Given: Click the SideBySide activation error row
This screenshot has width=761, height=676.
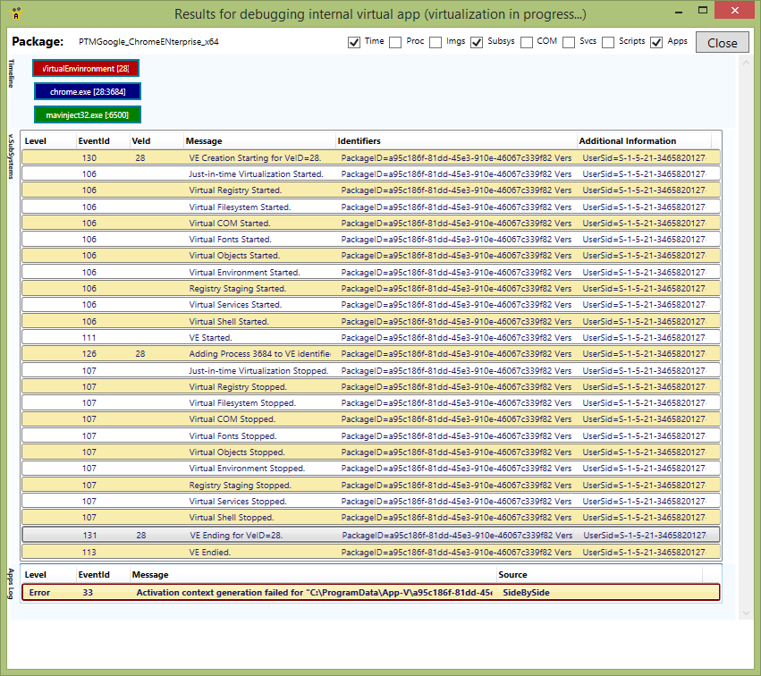Looking at the screenshot, I should click(358, 592).
